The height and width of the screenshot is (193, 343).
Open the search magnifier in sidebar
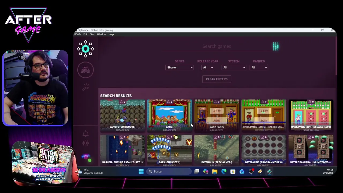86,87
